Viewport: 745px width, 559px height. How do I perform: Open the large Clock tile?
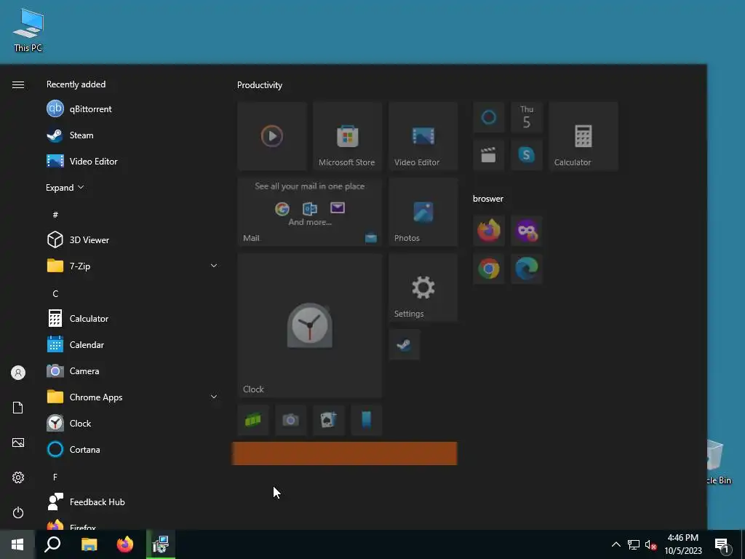pos(309,325)
